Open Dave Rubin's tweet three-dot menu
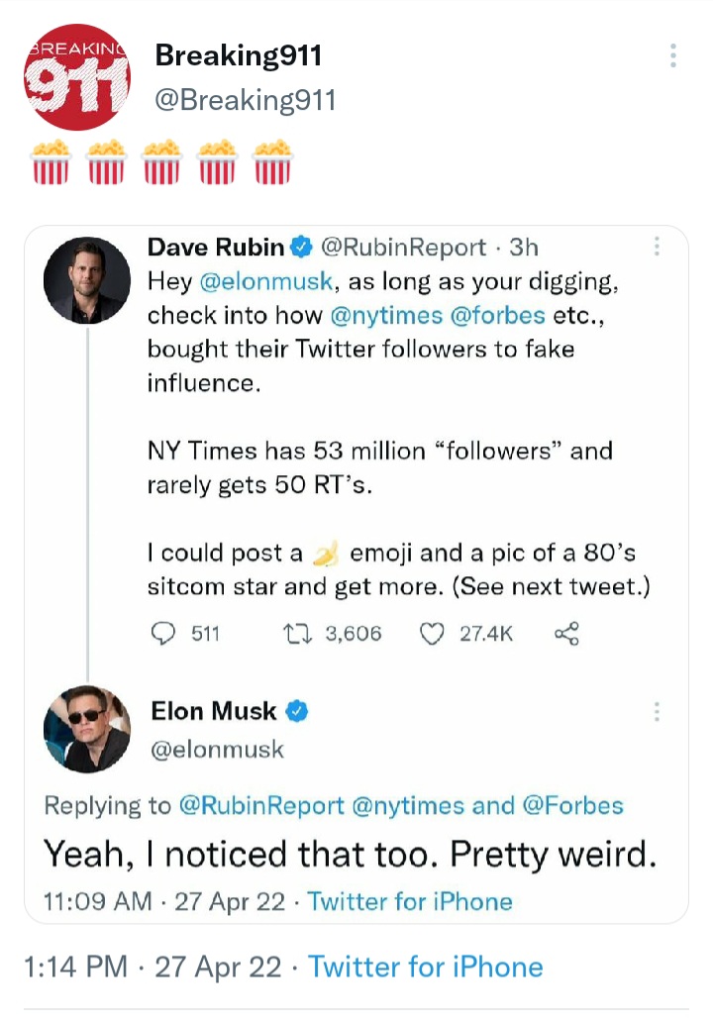The width and height of the screenshot is (713, 1018). tap(658, 246)
